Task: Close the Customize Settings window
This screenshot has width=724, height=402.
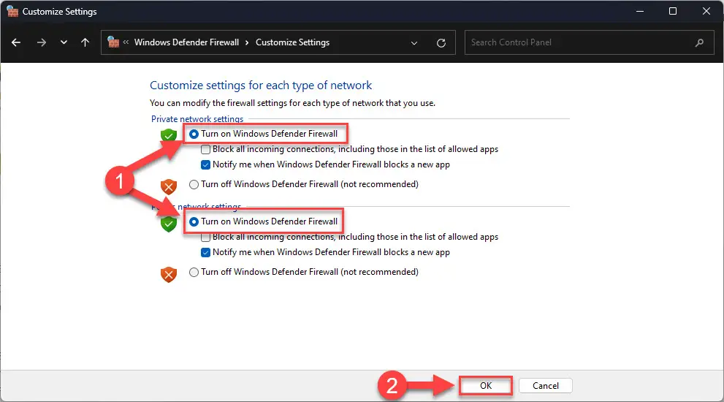Action: [706, 11]
